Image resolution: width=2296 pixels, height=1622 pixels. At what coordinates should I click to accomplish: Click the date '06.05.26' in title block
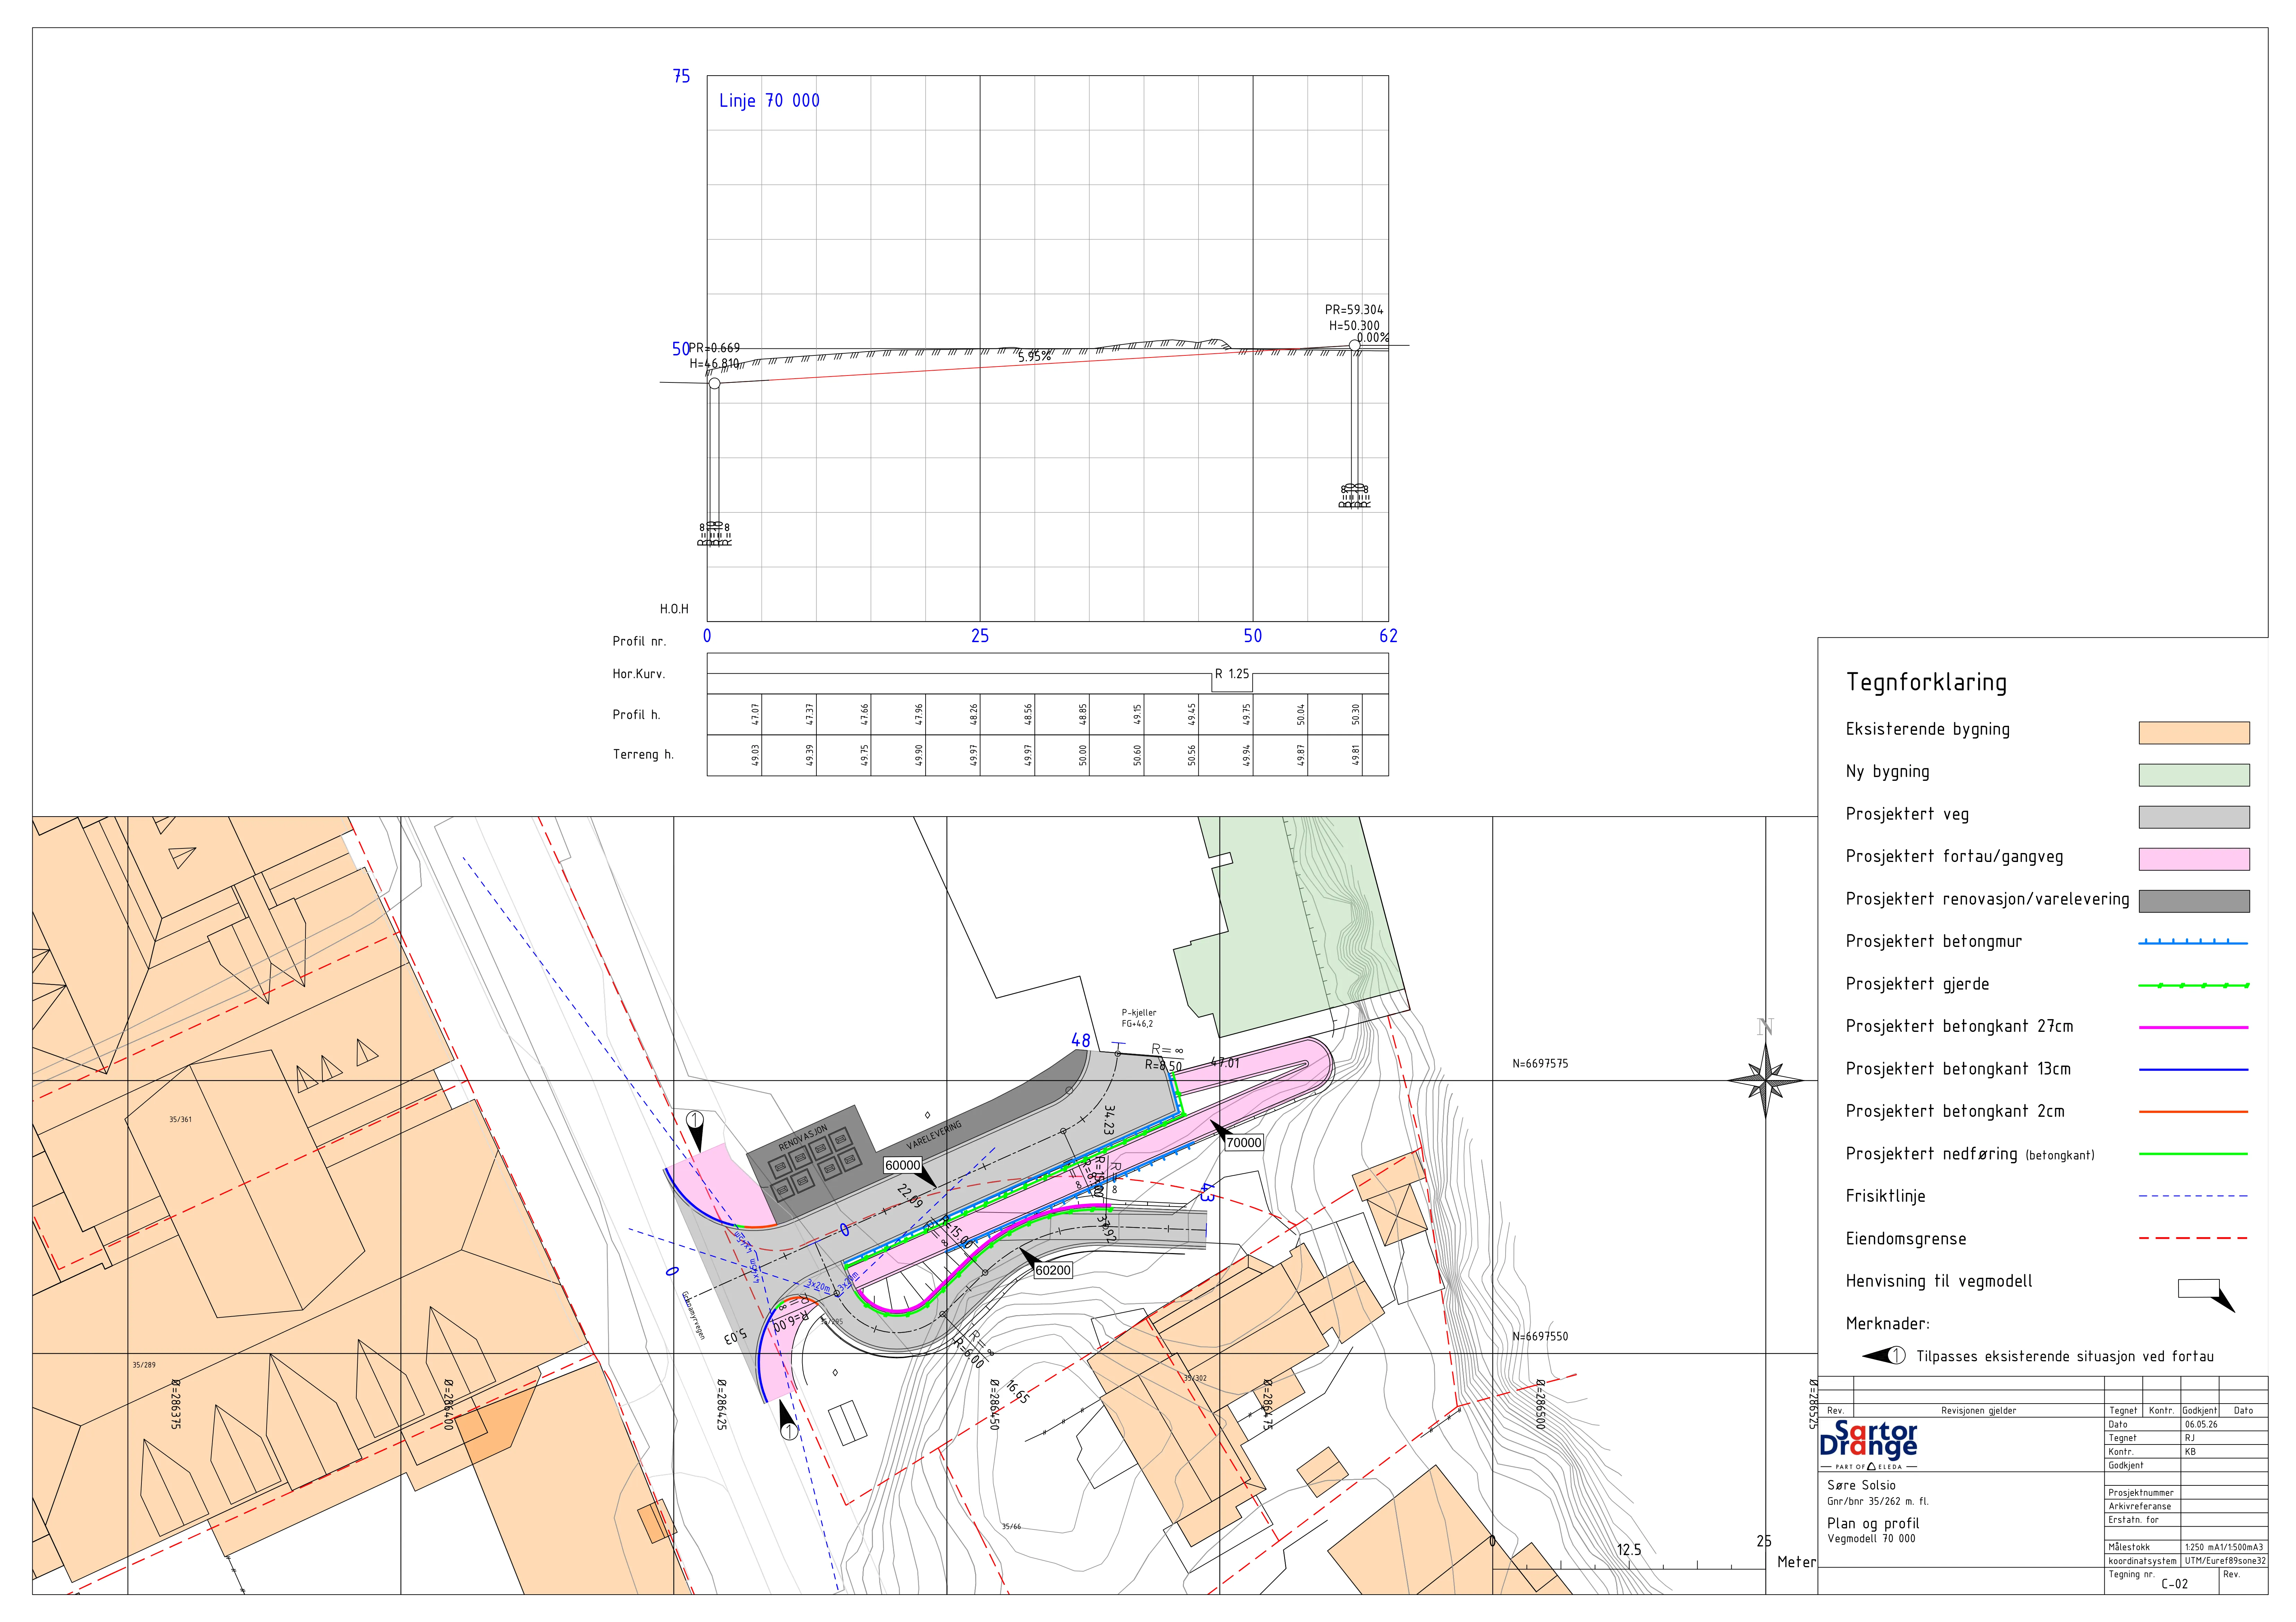point(2201,1424)
